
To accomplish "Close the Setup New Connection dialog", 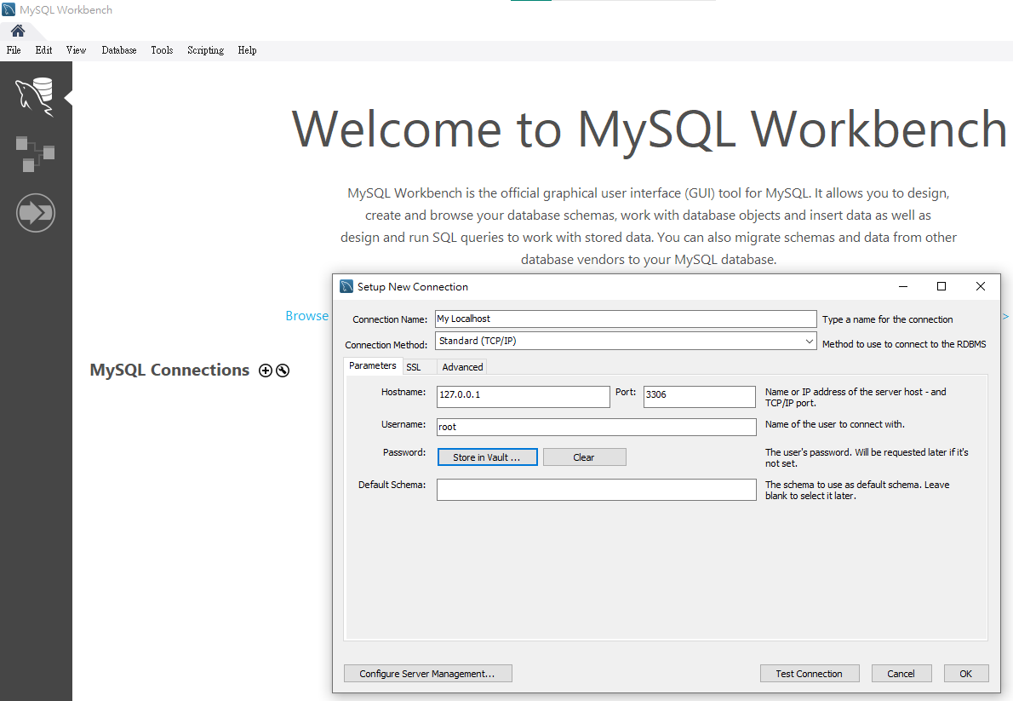I will coord(980,286).
